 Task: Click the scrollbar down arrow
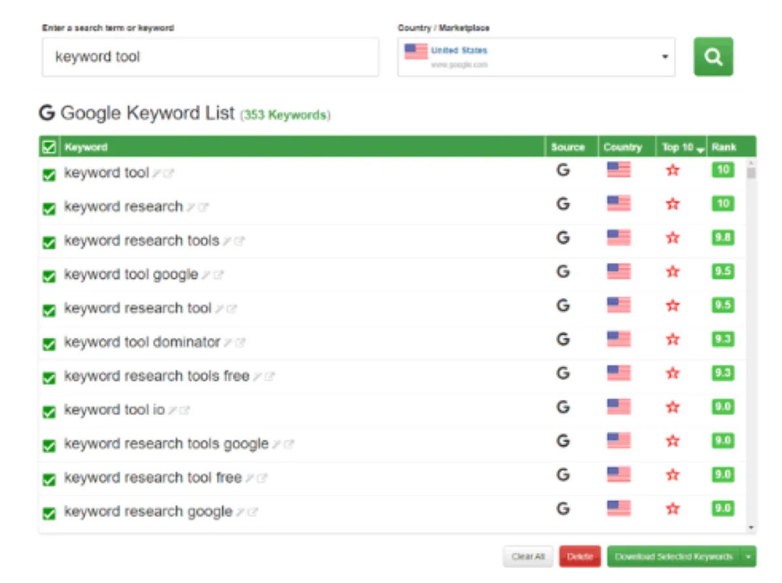click(x=751, y=528)
